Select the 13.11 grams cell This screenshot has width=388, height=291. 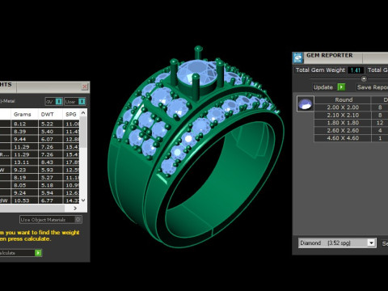(x=24, y=162)
